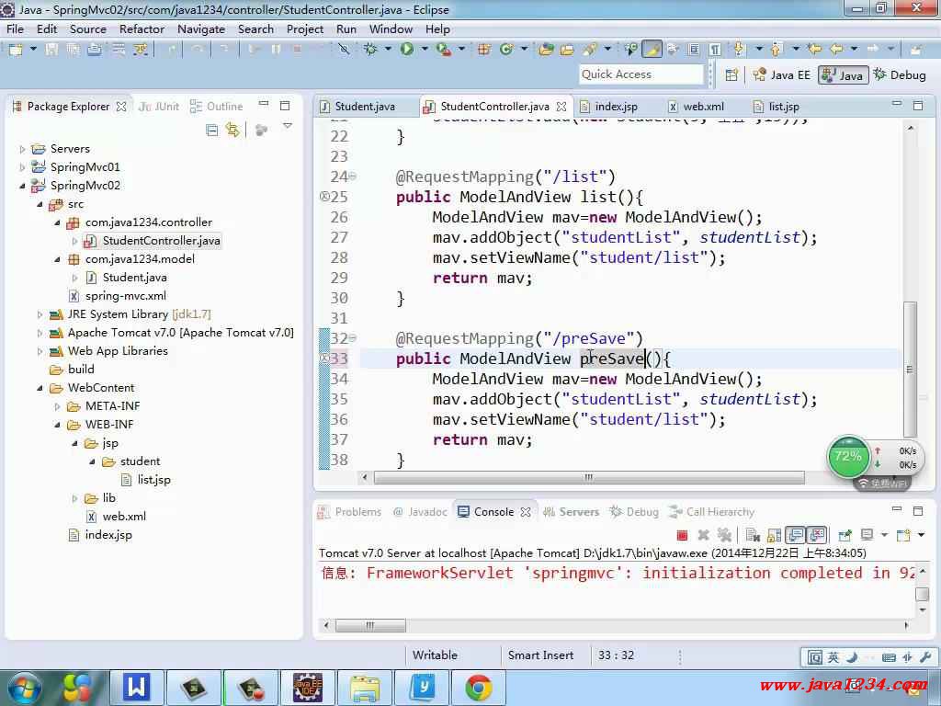Focus the Quick Access search field
The width and height of the screenshot is (941, 706).
pos(641,74)
